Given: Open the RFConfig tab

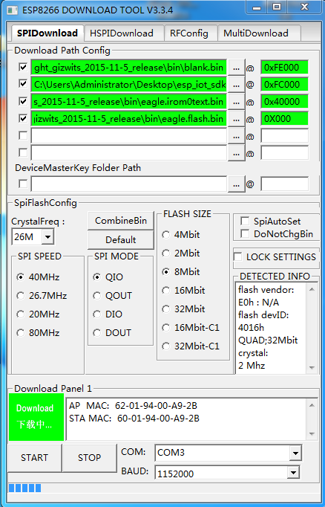Looking at the screenshot, I should (189, 33).
